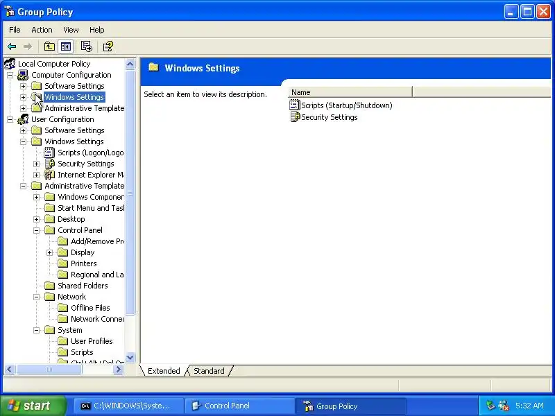Select Scripts item under System
The height and width of the screenshot is (416, 555).
point(82,352)
